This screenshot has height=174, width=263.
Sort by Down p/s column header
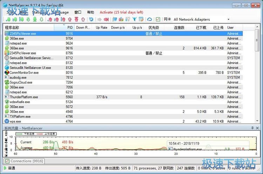click(x=118, y=28)
